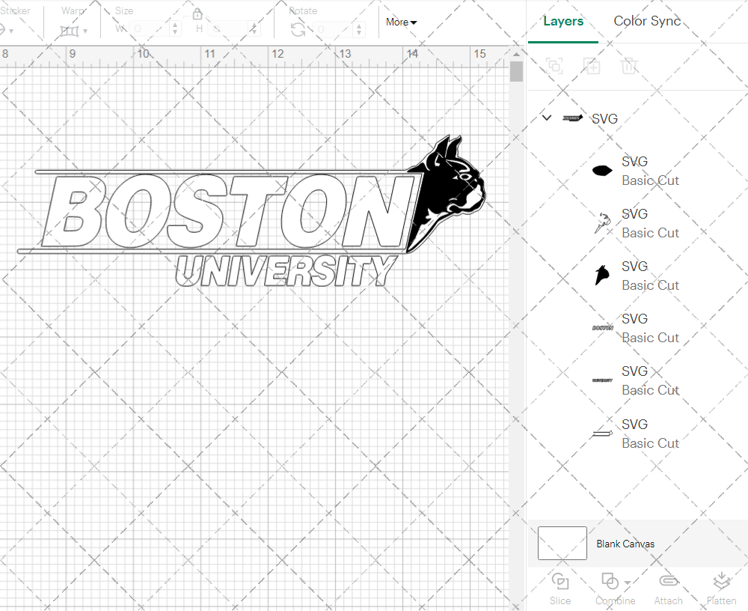This screenshot has height=611, width=748.
Task: Open the Layers tab
Action: [563, 21]
